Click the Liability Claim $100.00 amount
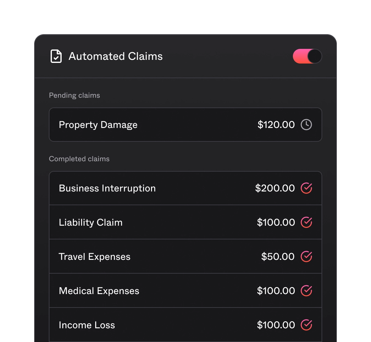 pyautogui.click(x=276, y=222)
